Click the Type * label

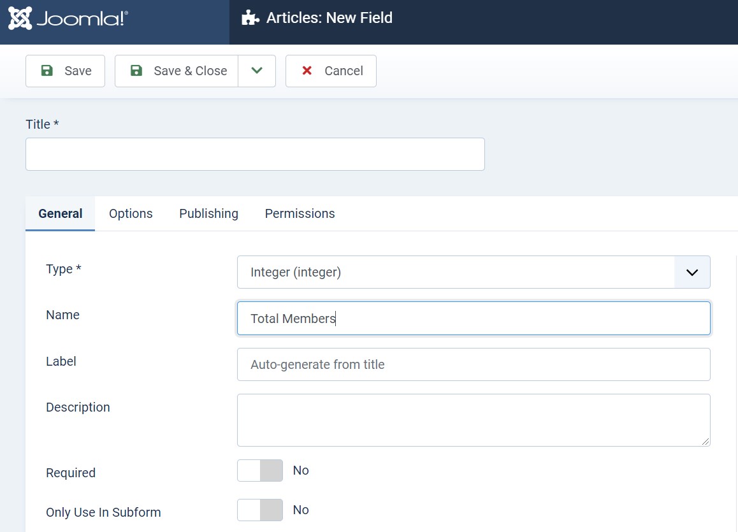(64, 269)
